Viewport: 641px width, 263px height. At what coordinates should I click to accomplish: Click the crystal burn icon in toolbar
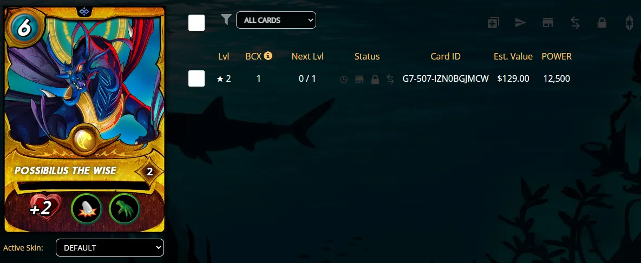629,23
